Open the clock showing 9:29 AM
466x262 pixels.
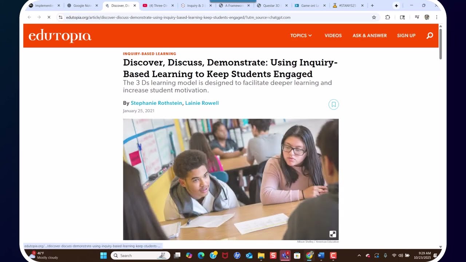pos(422,255)
